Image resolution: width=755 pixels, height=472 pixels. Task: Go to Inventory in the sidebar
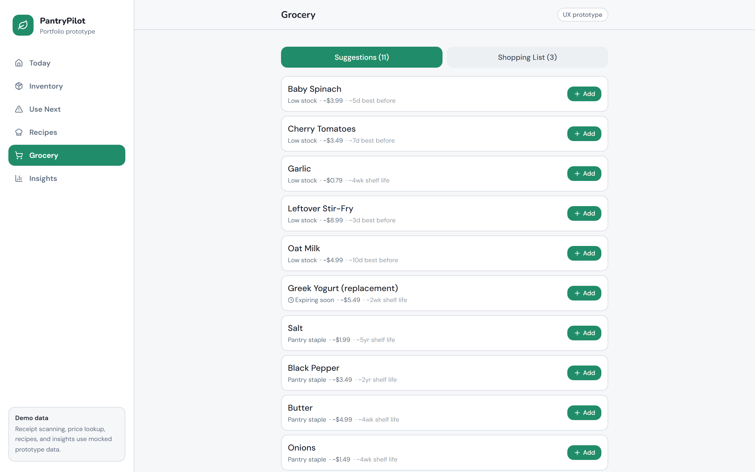coord(67,86)
